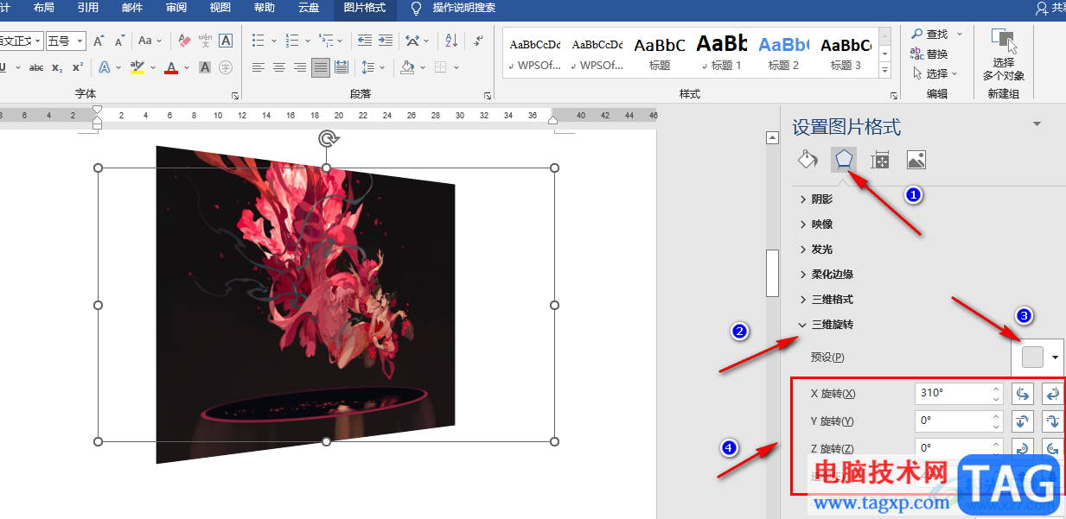Click the Share button

1050,8
